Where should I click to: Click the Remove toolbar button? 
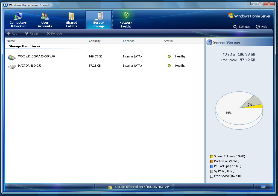point(54,33)
